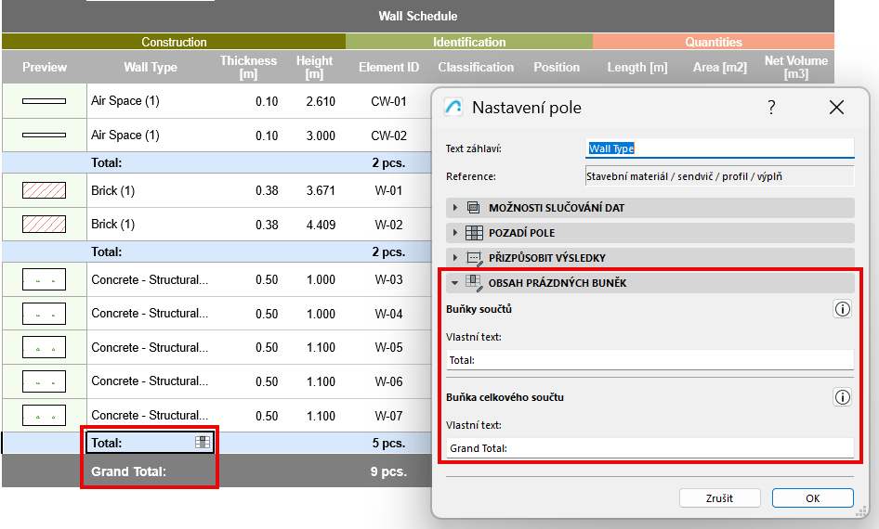Screen dimensions: 879x529
Task: Click the Thickness [m] column header
Action: 248,67
